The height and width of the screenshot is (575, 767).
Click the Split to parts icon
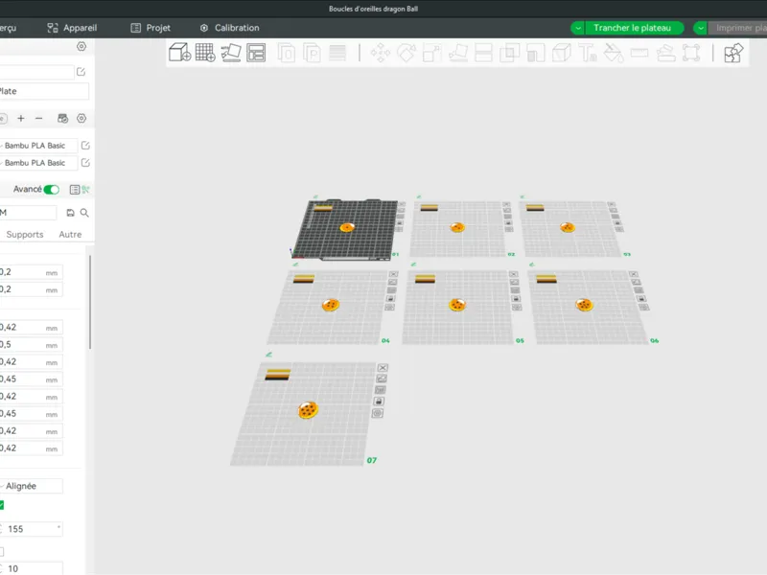313,53
